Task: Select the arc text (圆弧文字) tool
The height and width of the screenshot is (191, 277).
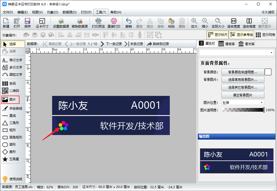Action: coord(12,74)
